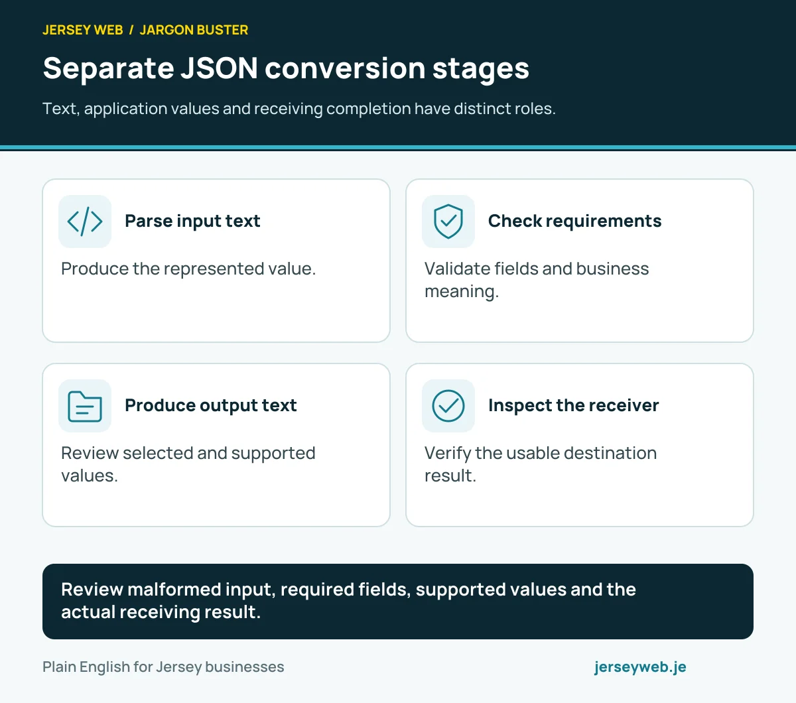Select 'Validate fields and business meaning.' text
796x703 pixels.
537,280
